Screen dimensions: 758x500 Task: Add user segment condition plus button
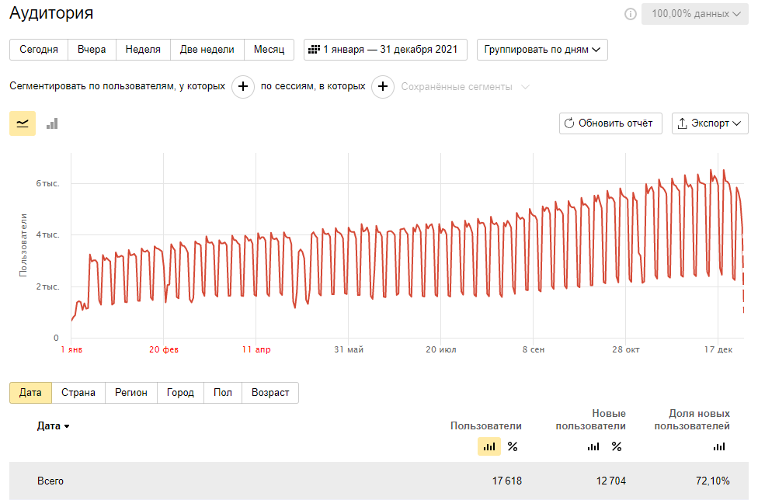[243, 87]
